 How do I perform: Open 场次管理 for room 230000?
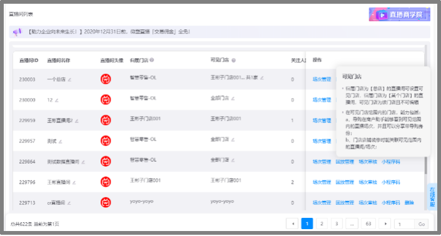[x=322, y=100]
